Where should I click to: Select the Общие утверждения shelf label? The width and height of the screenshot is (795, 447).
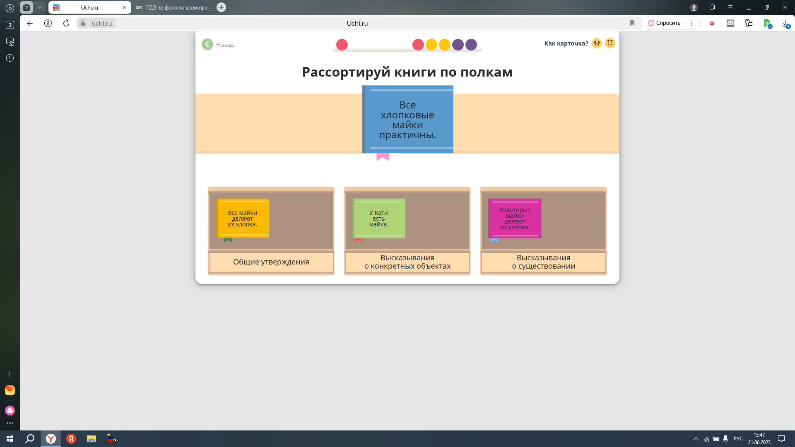pyautogui.click(x=271, y=262)
